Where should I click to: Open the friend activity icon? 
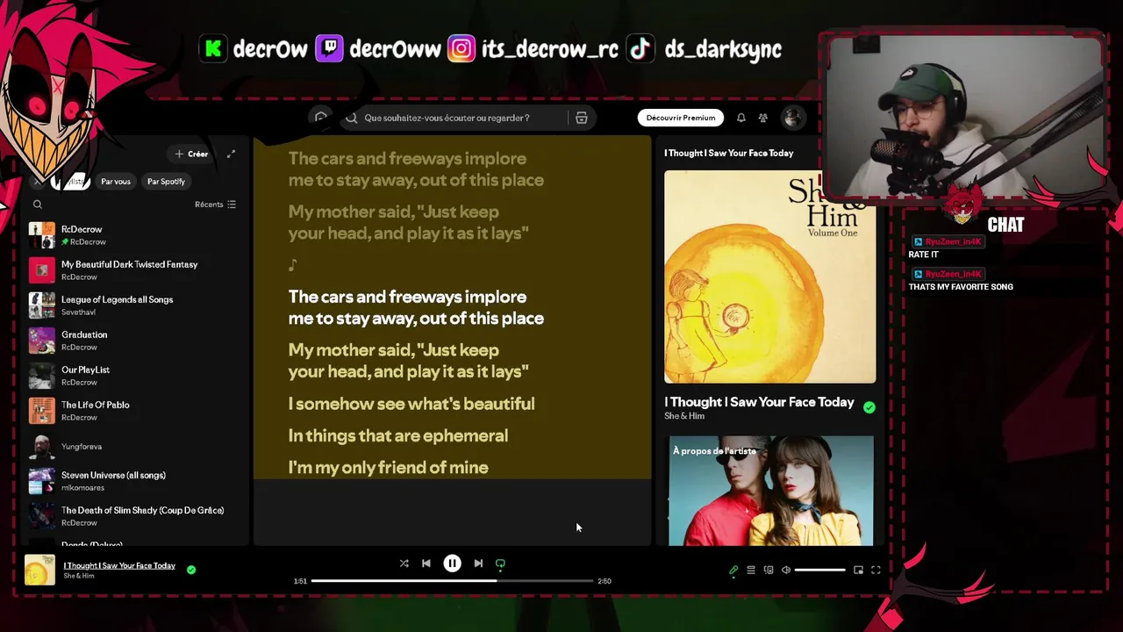tap(763, 118)
